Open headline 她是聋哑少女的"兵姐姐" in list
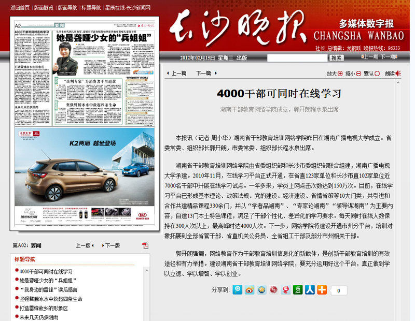 click(x=48, y=280)
